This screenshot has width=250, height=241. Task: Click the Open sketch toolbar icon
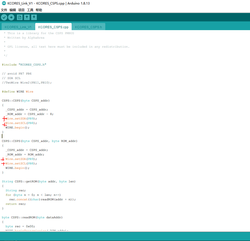(x=27, y=17)
